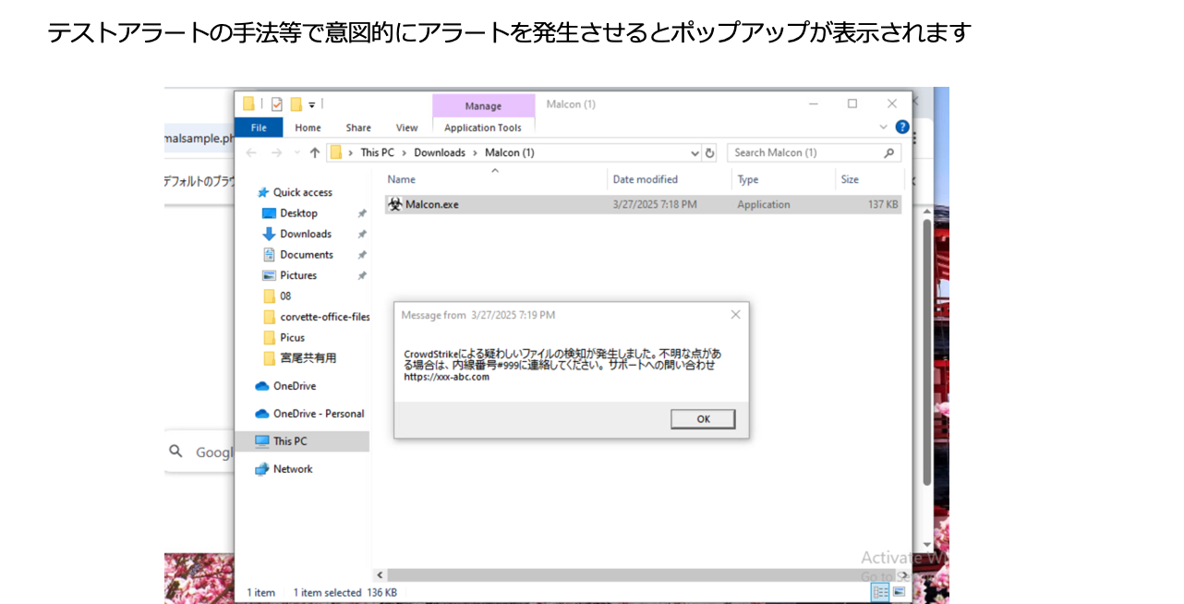This screenshot has width=1184, height=604.
Task: Close the Message from popup dialog
Action: (735, 315)
